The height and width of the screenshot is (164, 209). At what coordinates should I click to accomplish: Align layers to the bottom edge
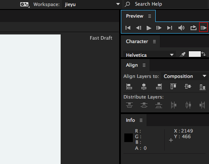click(x=203, y=87)
